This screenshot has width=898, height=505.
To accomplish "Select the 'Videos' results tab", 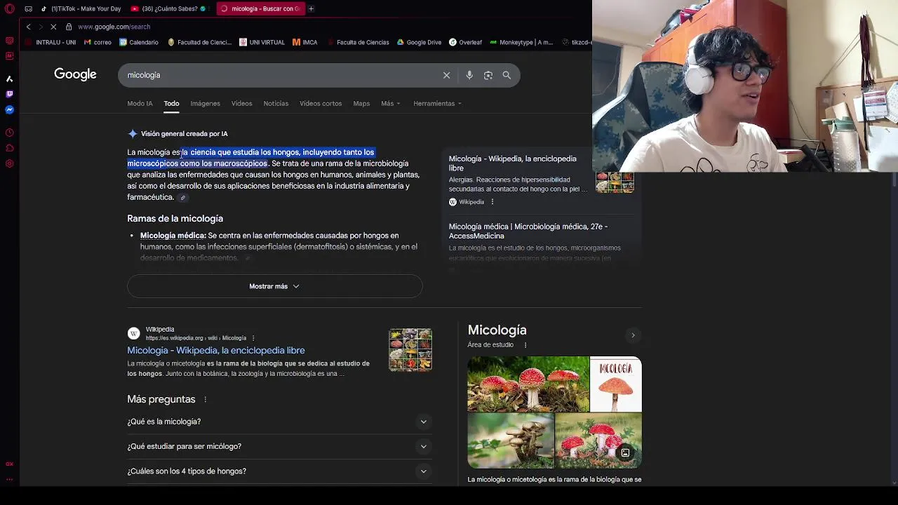I will point(241,103).
